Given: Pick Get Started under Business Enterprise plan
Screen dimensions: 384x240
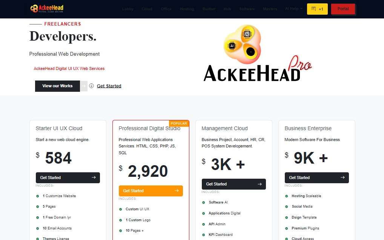Looking at the screenshot, I should (x=317, y=178).
